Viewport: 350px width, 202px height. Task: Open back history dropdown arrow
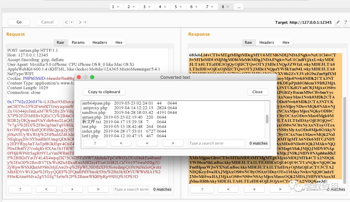click(71, 22)
